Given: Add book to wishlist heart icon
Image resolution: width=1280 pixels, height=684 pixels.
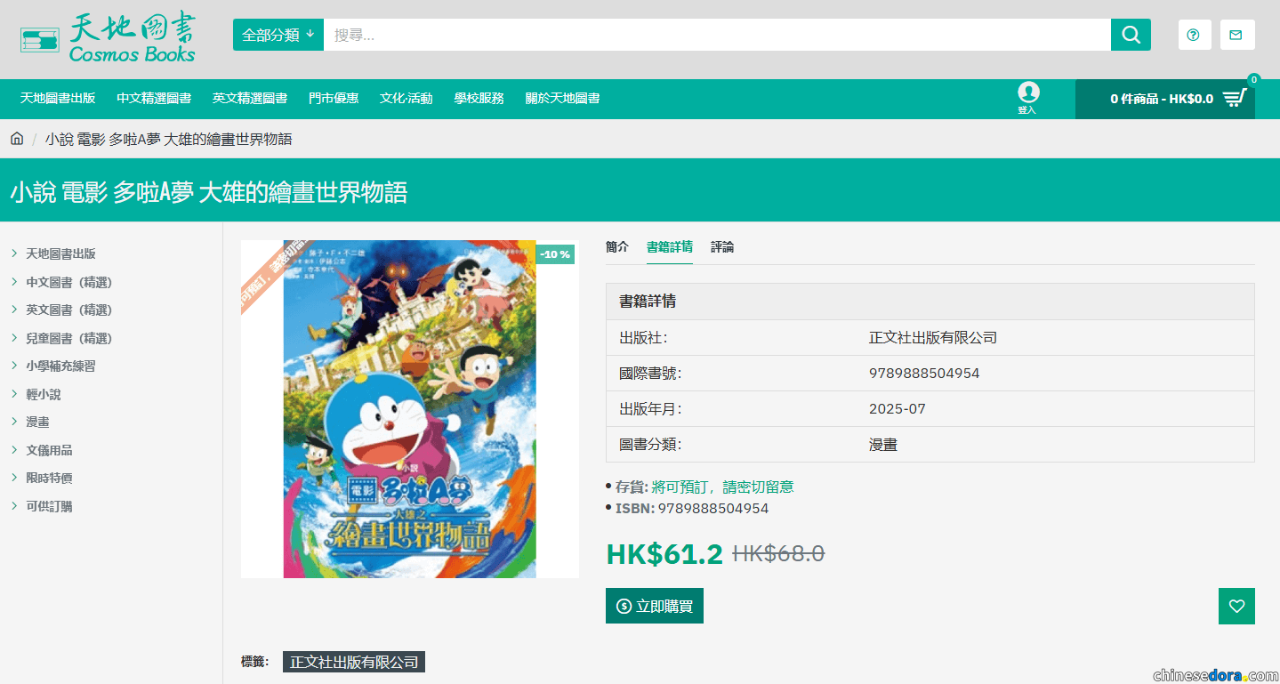Looking at the screenshot, I should point(1236,606).
